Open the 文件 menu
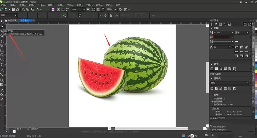The height and width of the screenshot is (138, 257). (x=4, y=6)
